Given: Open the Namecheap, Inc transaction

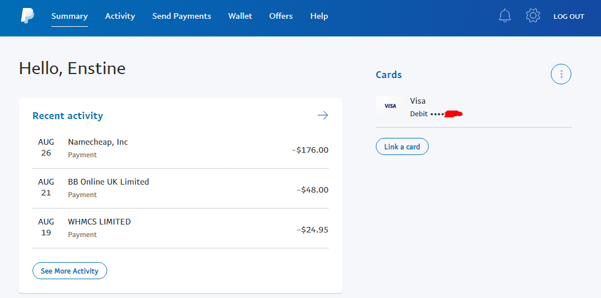Looking at the screenshot, I should click(x=180, y=148).
